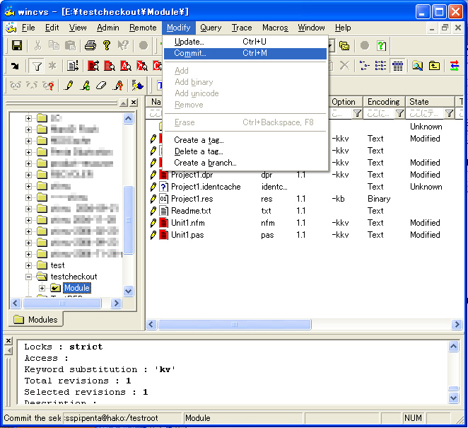Expand the 'test' folder tree node
This screenshot has height=428, width=468.
[x=29, y=265]
